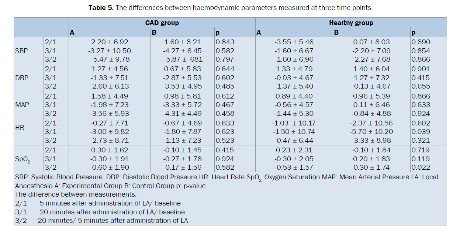Click the SBP row label
Screen dimensions: 453x228
tap(21, 51)
